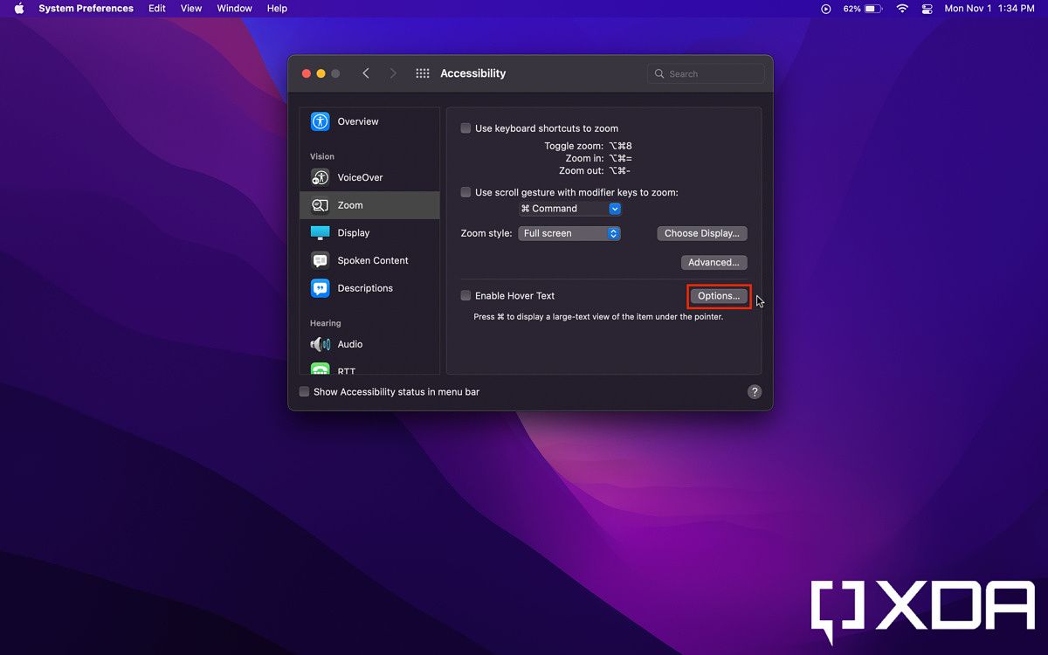Screen dimensions: 1048x655
Task: Open the Display accessibility settings
Action: click(353, 232)
